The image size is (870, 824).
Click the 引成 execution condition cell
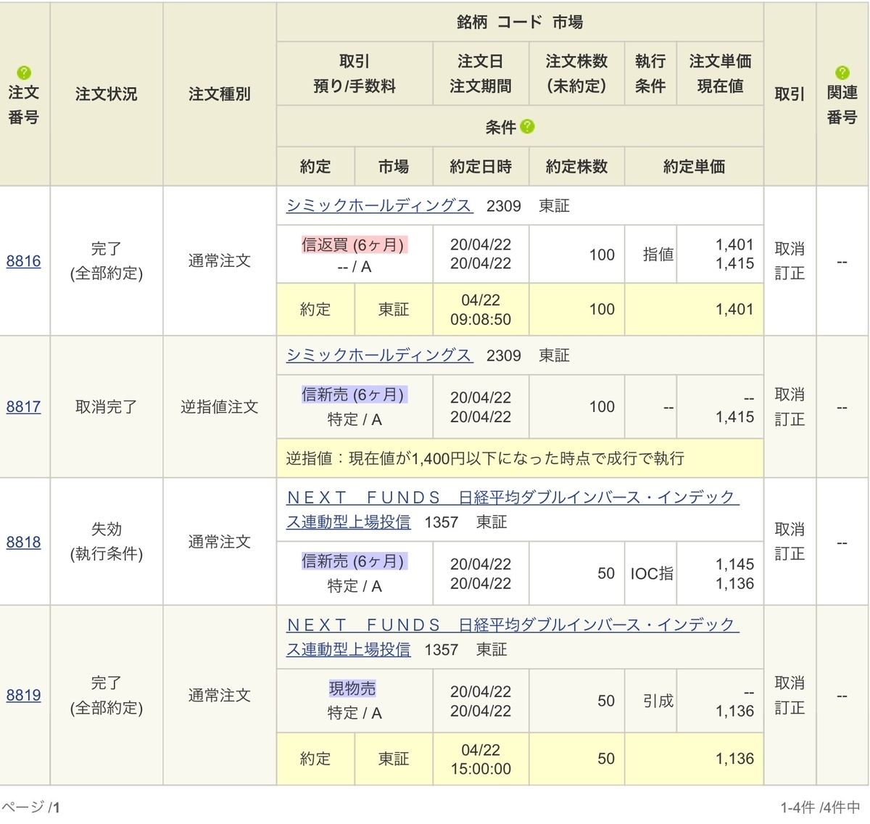coord(651,701)
